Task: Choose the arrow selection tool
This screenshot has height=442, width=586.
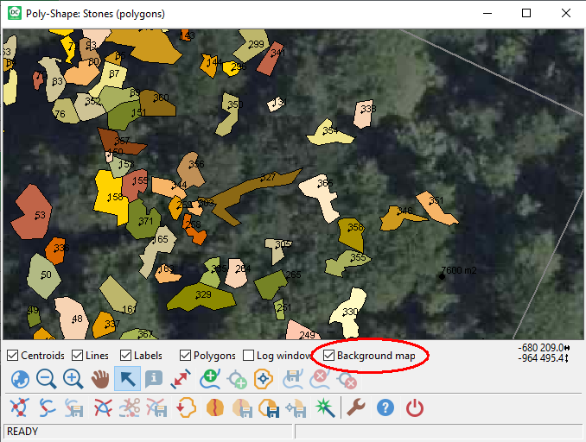Action: tap(127, 379)
